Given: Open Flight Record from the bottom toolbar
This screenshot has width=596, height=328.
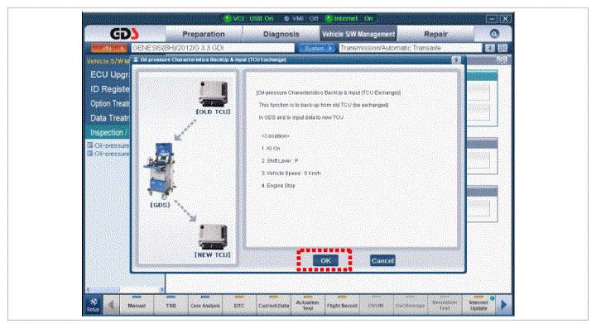Looking at the screenshot, I should click(342, 305).
